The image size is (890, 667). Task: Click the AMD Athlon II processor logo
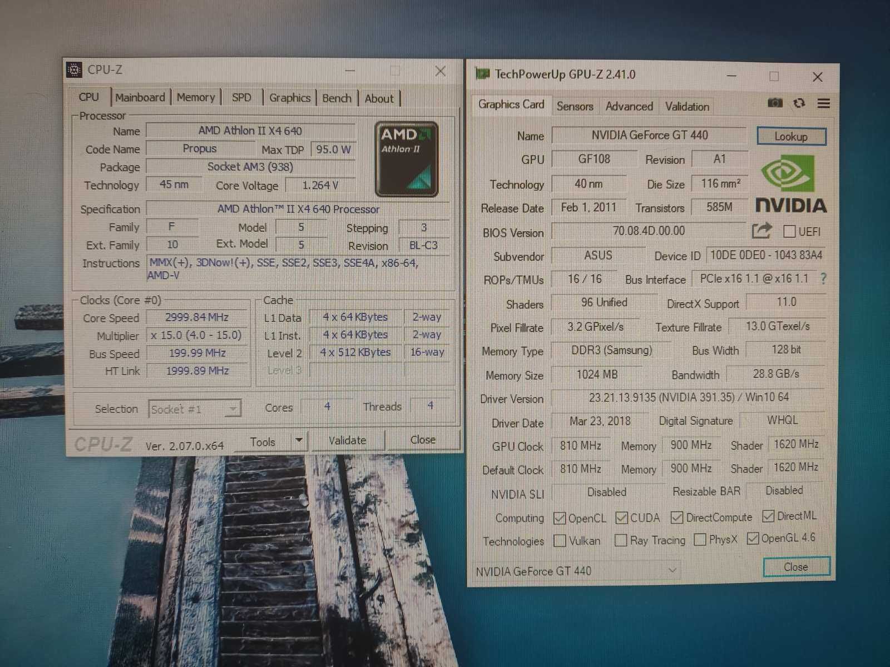point(407,159)
